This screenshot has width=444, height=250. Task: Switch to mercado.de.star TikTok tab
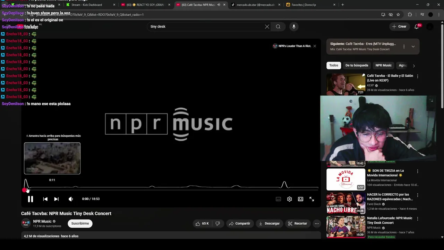click(x=256, y=5)
